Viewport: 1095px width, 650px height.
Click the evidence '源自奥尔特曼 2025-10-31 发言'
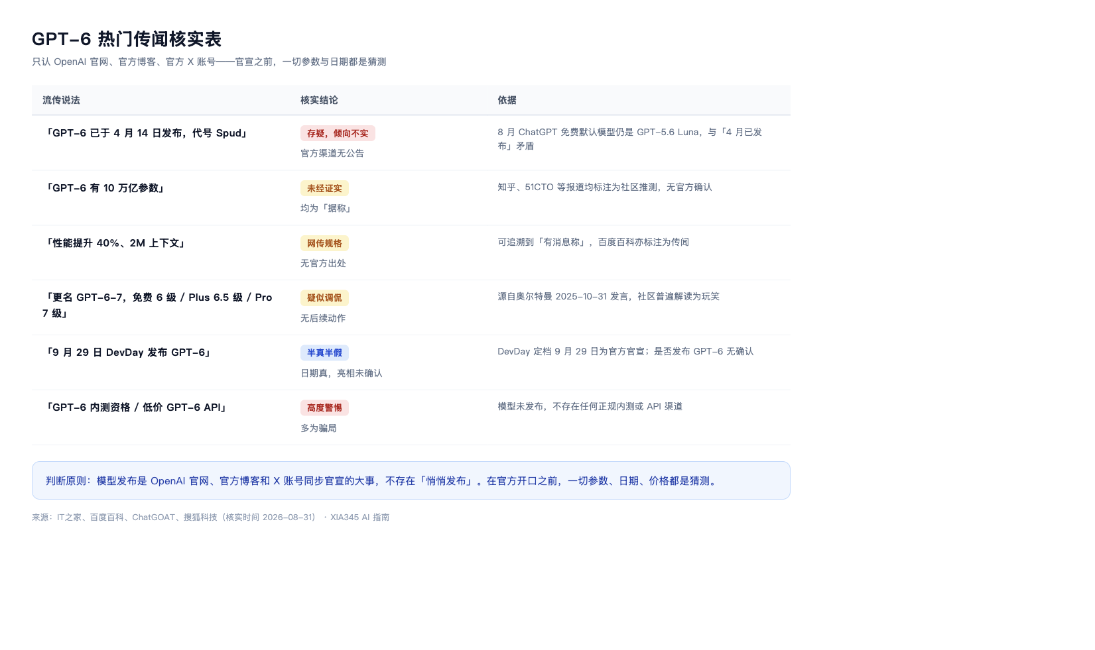608,296
